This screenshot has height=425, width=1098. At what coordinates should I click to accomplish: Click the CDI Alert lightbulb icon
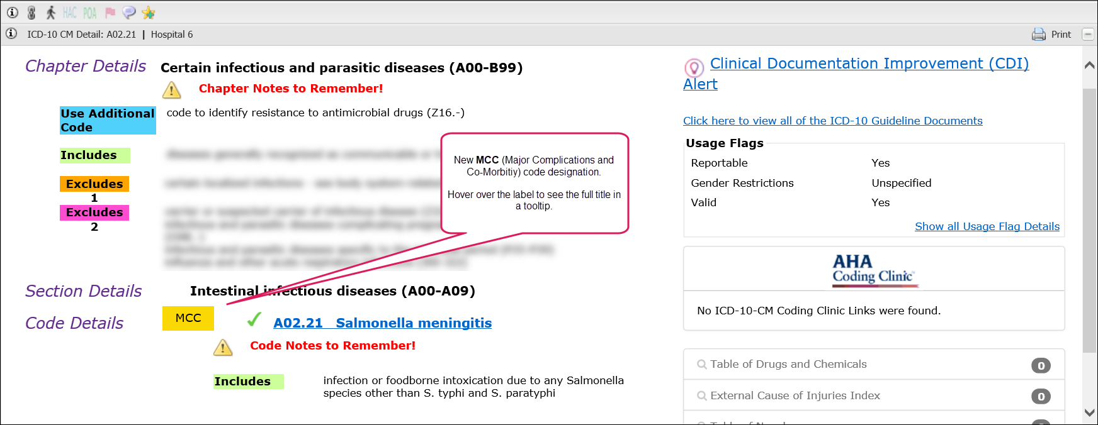(694, 67)
